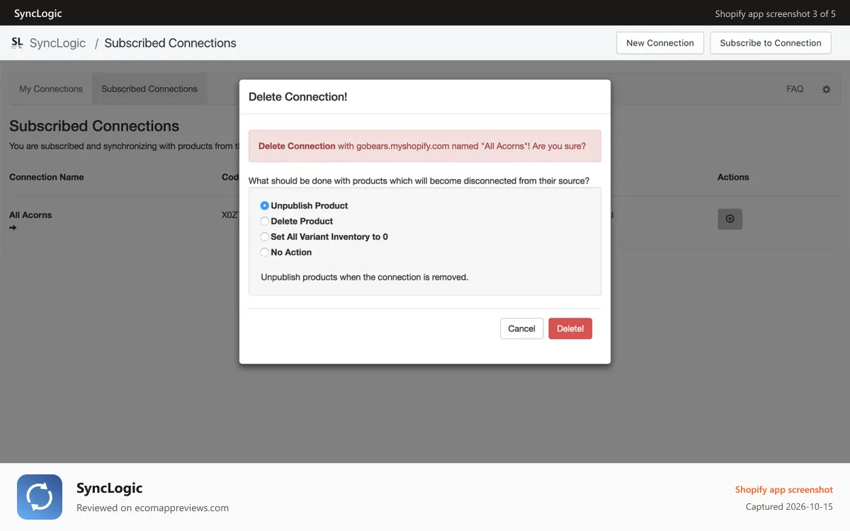This screenshot has width=850, height=531.
Task: Click the Delete Connection! dialog title
Action: [298, 97]
